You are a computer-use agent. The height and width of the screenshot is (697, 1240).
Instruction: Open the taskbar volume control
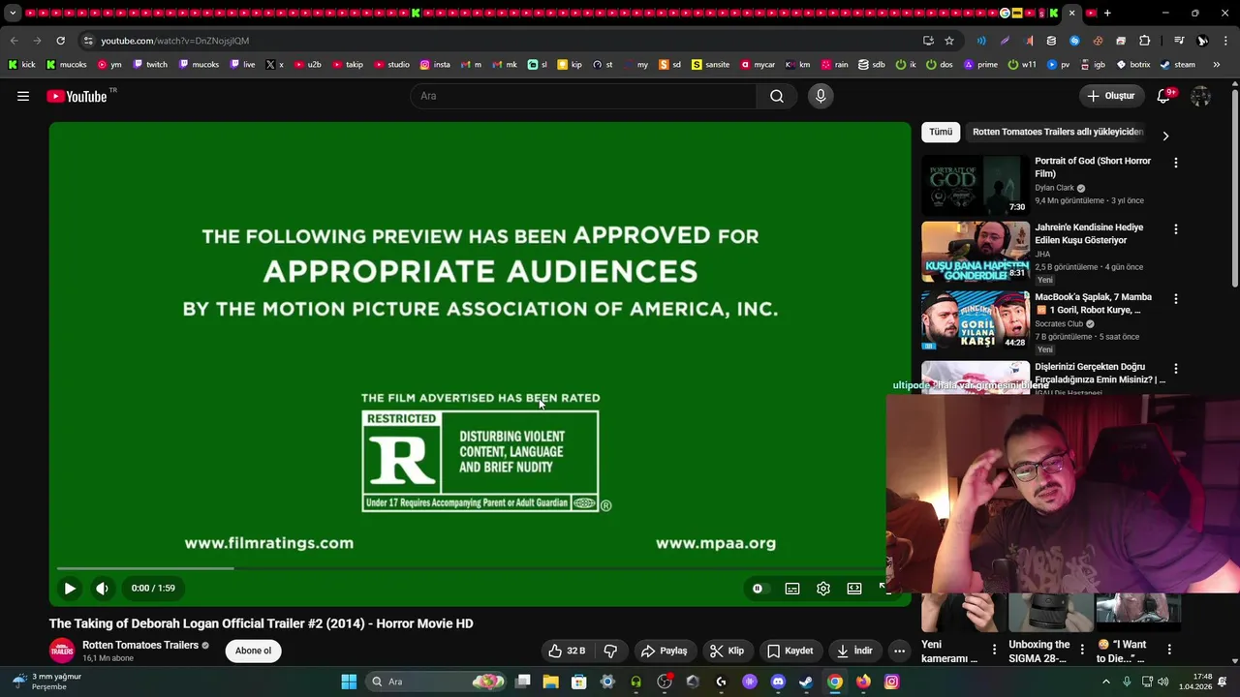(x=1162, y=682)
